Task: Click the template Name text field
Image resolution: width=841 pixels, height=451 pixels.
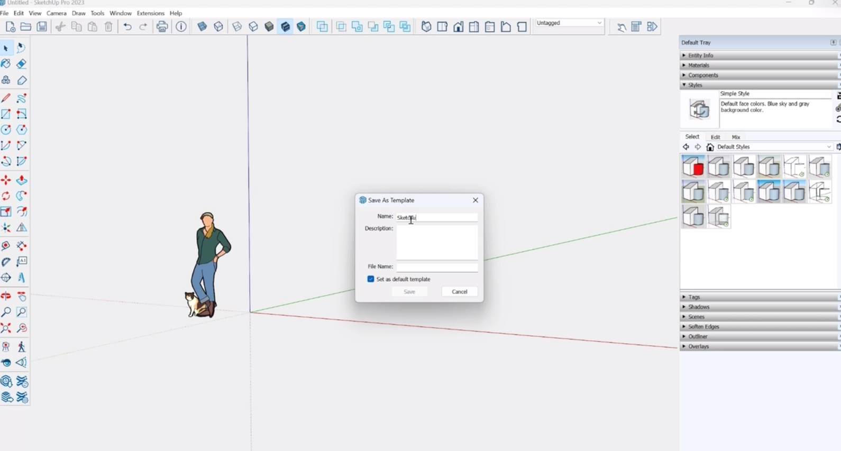Action: tap(437, 217)
